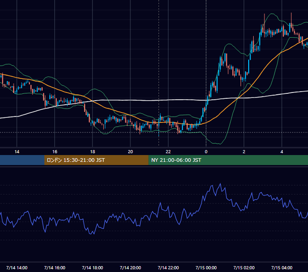The width and height of the screenshot is (308, 272).
Task: Select the 7/14 22:00 date label
Action: 168,267
